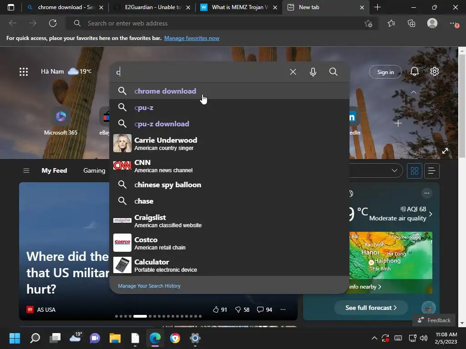Collapse quick links with up chevron
This screenshot has height=349, width=466.
pyautogui.click(x=413, y=92)
